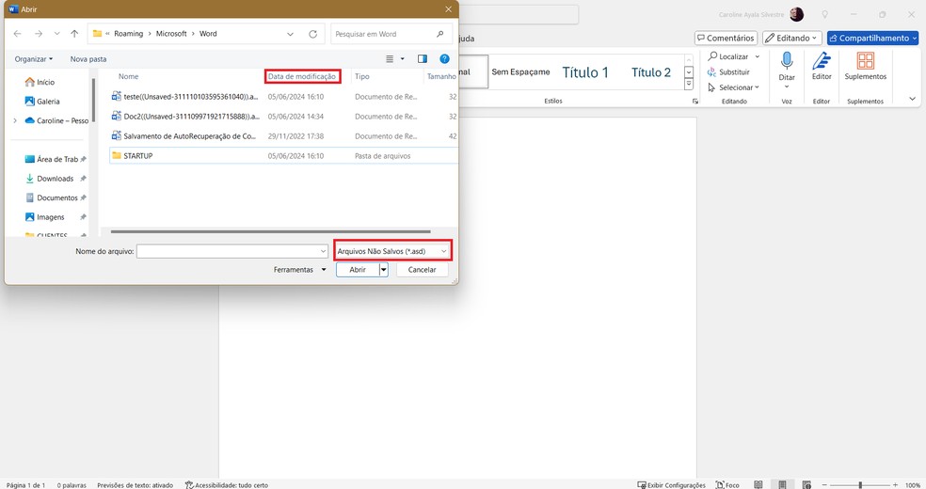Open the Editor pane icon
Screen dimensions: 926x489
(x=822, y=66)
